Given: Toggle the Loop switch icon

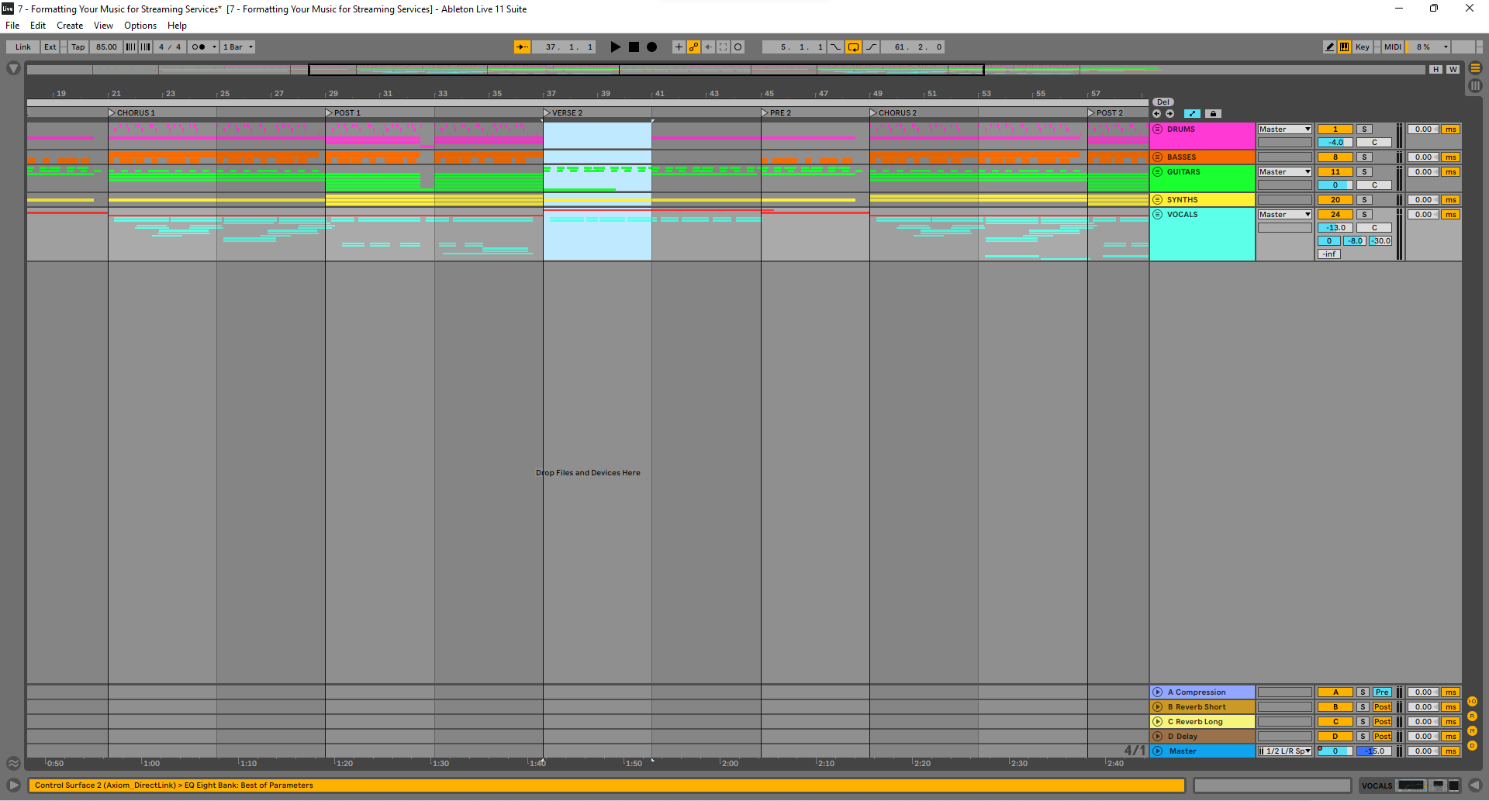Looking at the screenshot, I should (x=853, y=47).
